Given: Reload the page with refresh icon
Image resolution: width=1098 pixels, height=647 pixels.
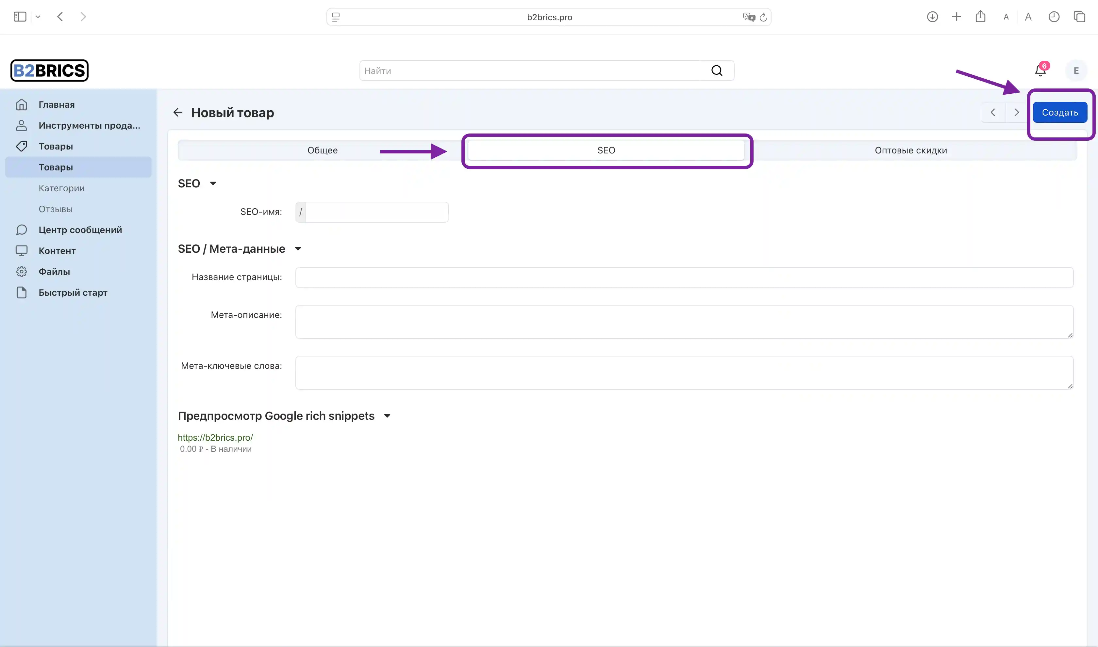Looking at the screenshot, I should coord(763,17).
